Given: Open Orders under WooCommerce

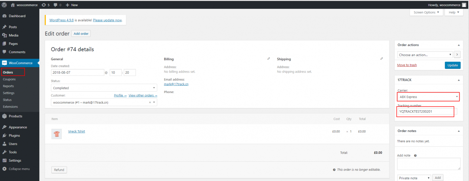Looking at the screenshot, I should [8, 72].
